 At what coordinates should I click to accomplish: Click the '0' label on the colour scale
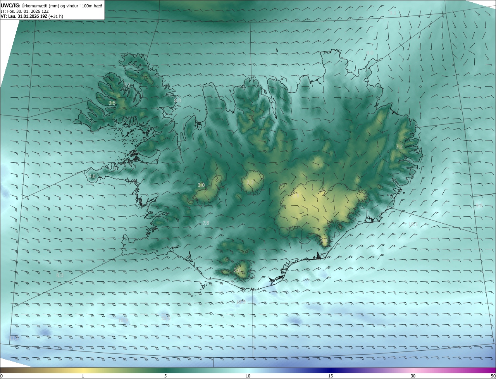tap(1, 376)
